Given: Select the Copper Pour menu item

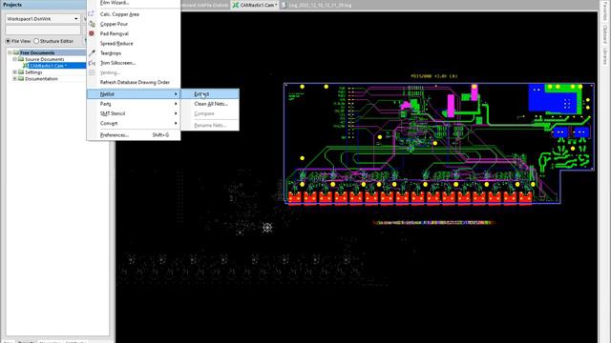Looking at the screenshot, I should pyautogui.click(x=134, y=24).
